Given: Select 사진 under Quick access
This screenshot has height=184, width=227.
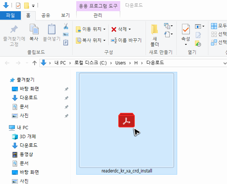Looking at the screenshot, I should 24,115.
